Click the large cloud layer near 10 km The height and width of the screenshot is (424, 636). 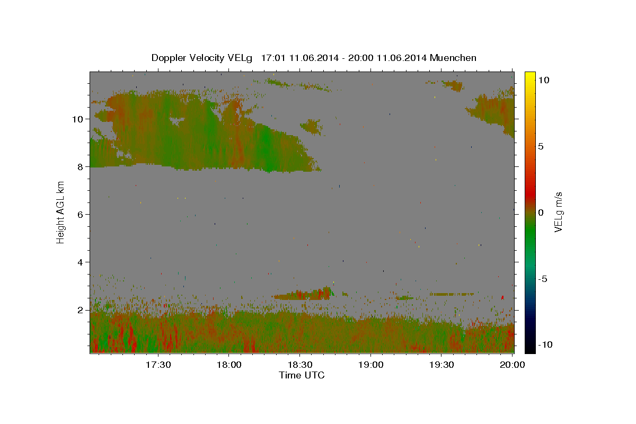[x=201, y=132]
